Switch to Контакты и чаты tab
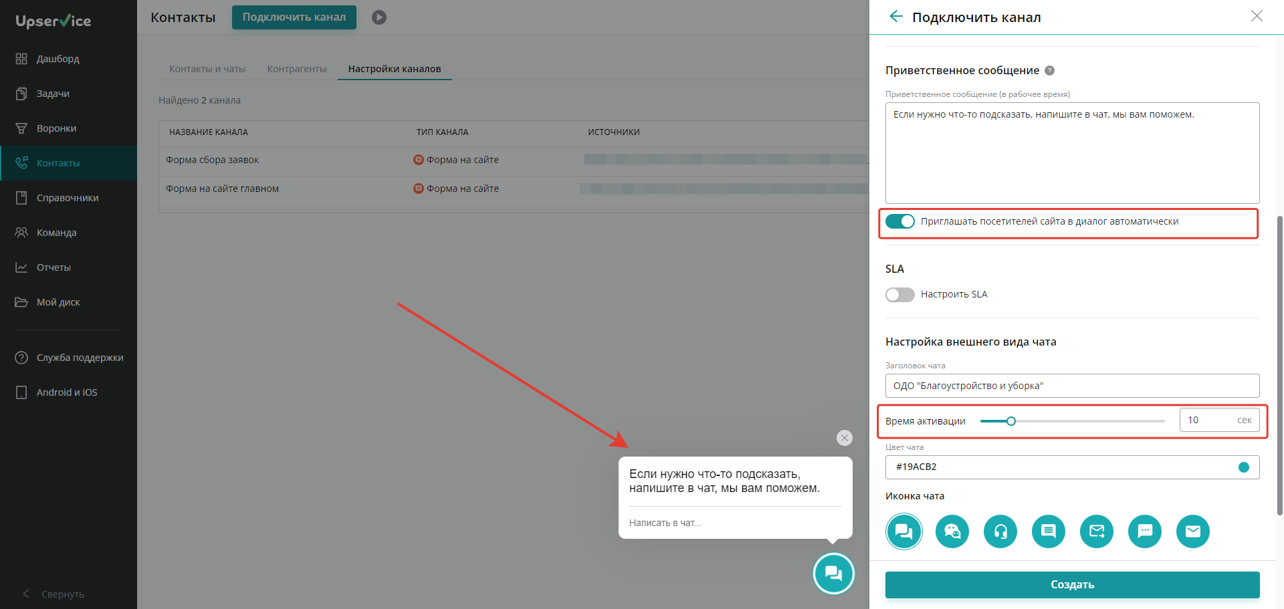1284x609 pixels. (x=207, y=69)
